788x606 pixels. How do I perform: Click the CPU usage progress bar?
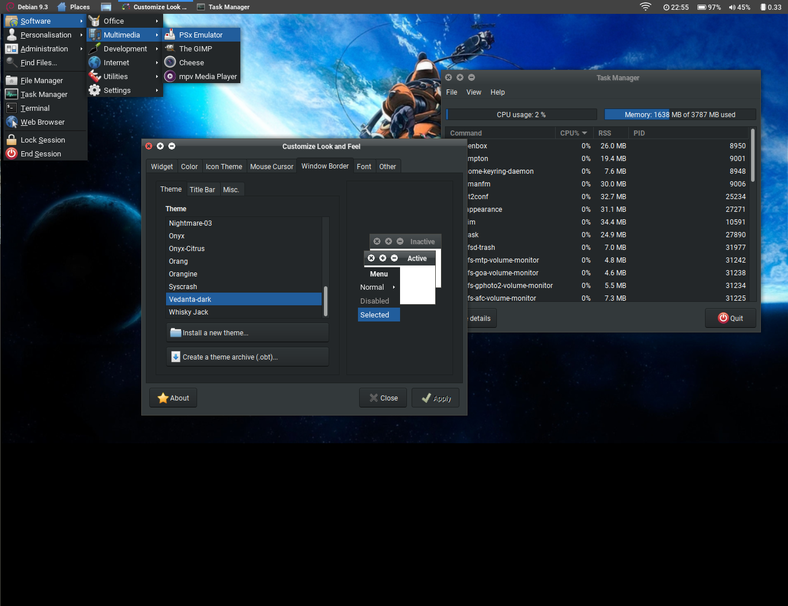[x=521, y=114]
